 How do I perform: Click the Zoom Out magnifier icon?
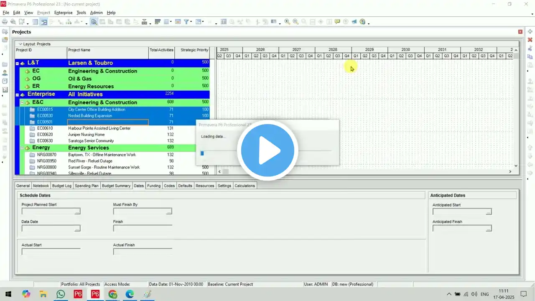point(296,22)
